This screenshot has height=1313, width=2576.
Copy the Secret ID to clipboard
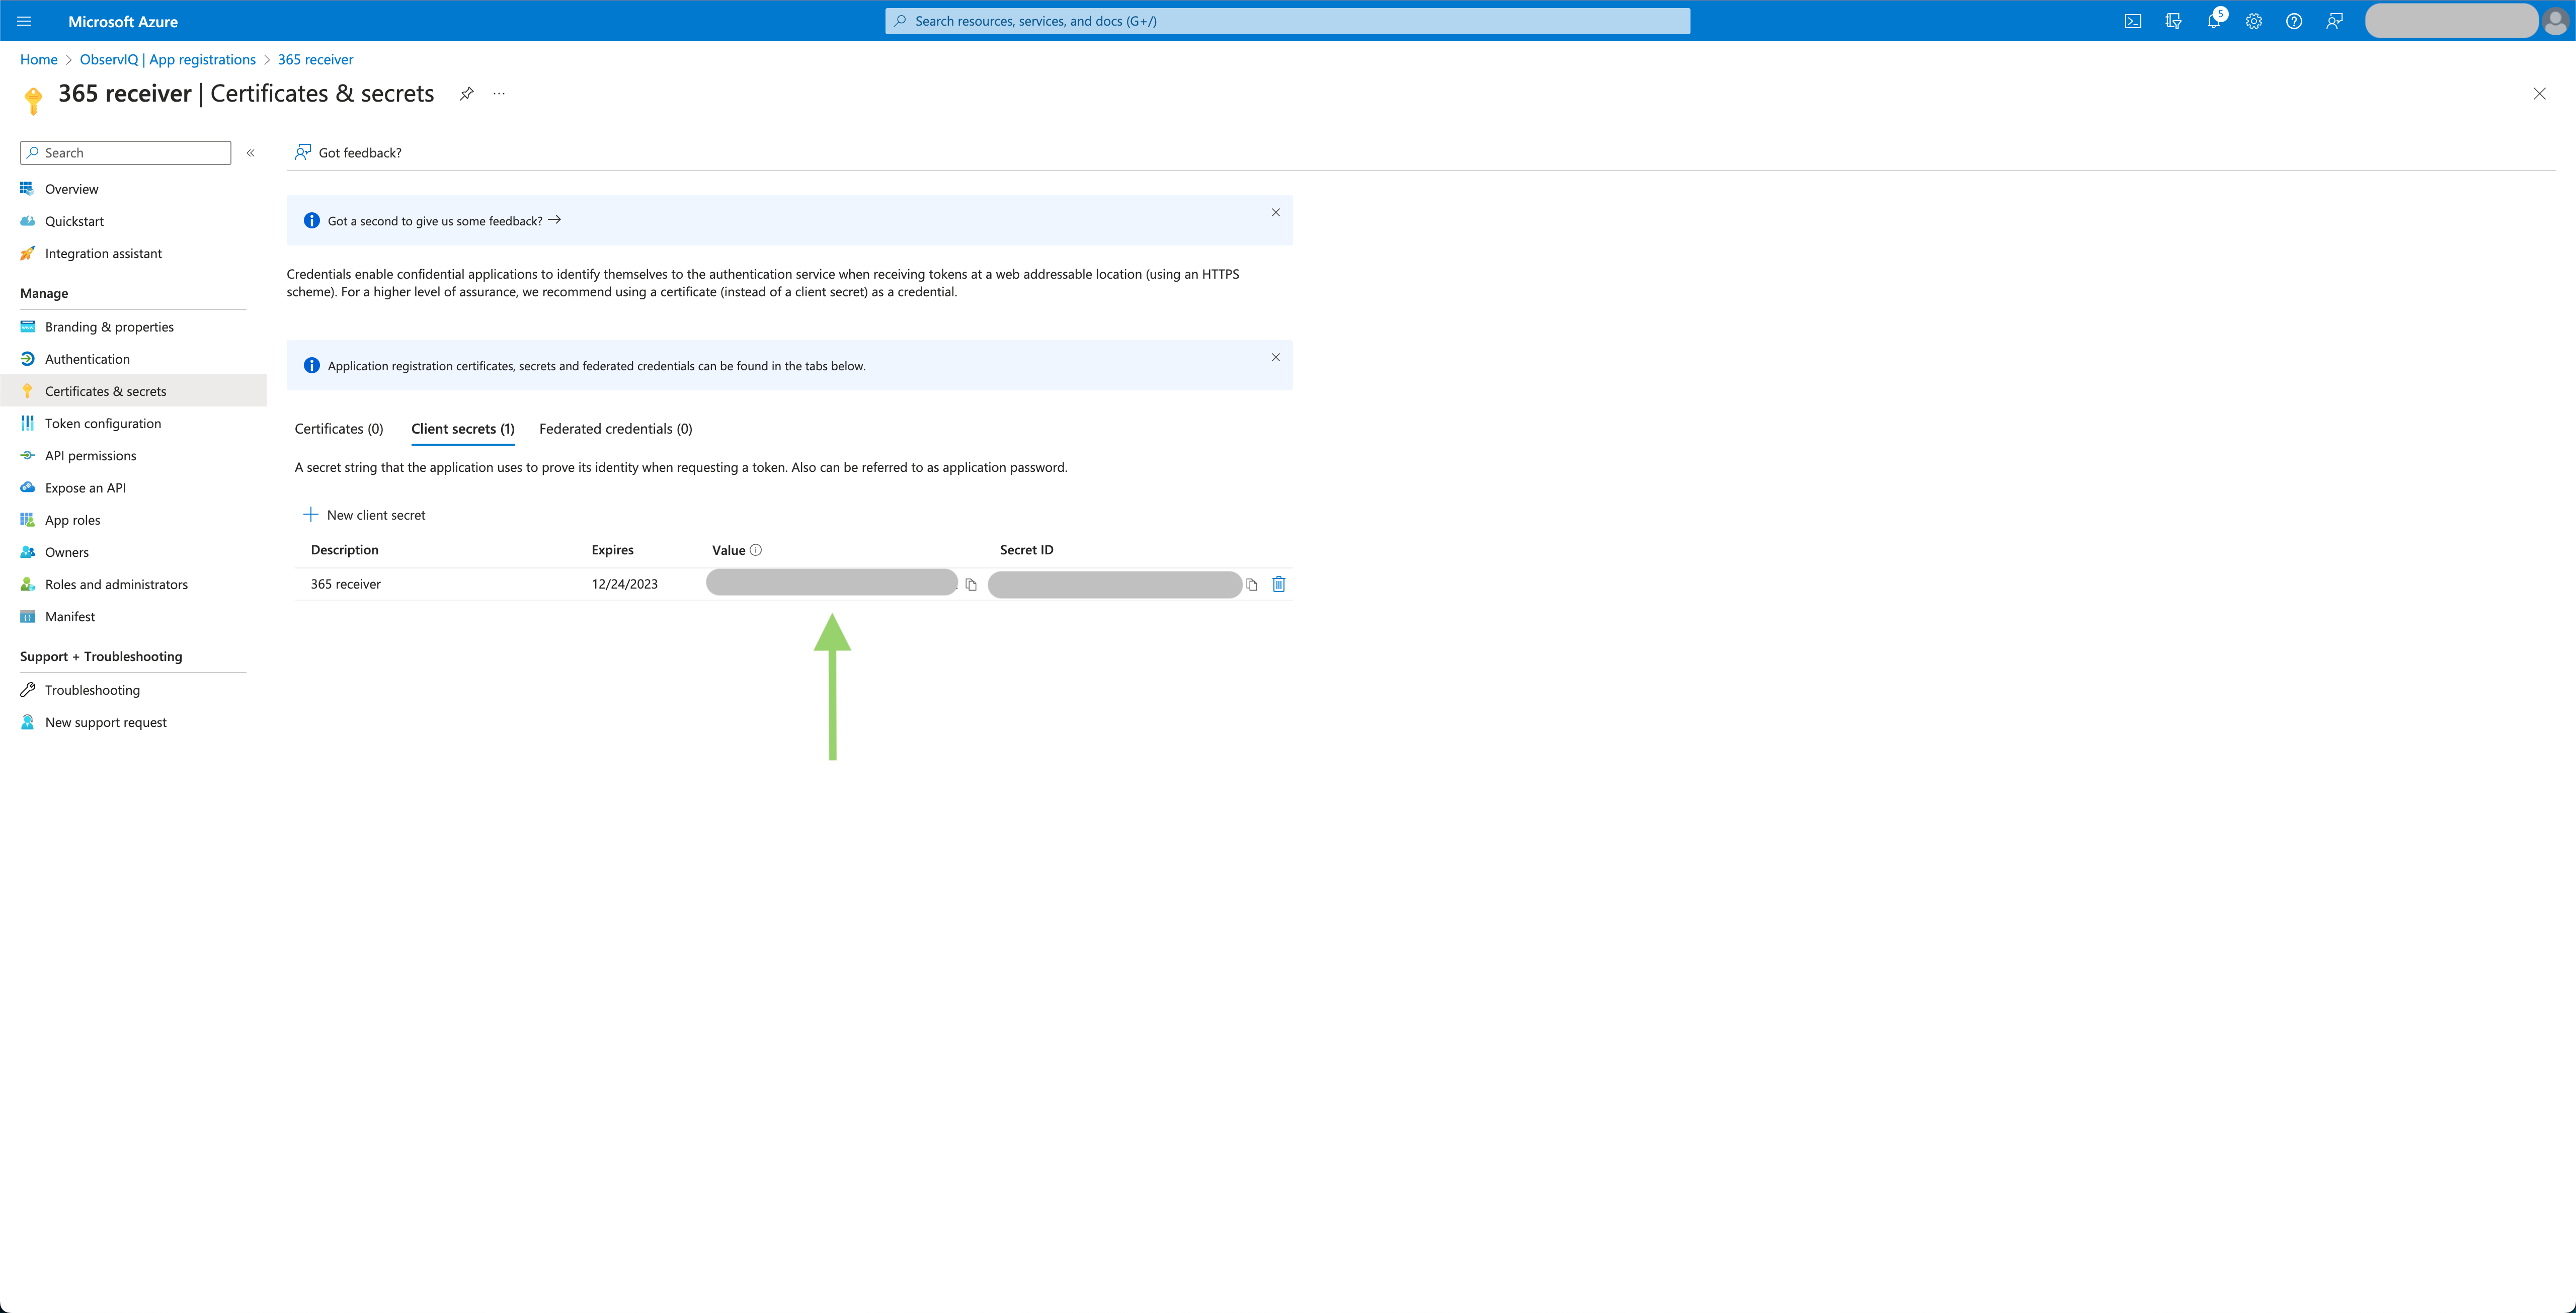[x=1251, y=585]
